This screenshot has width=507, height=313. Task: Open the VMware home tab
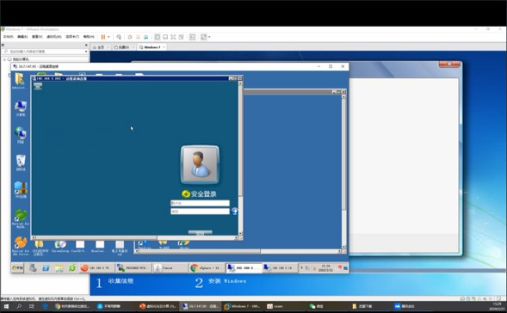[x=101, y=47]
